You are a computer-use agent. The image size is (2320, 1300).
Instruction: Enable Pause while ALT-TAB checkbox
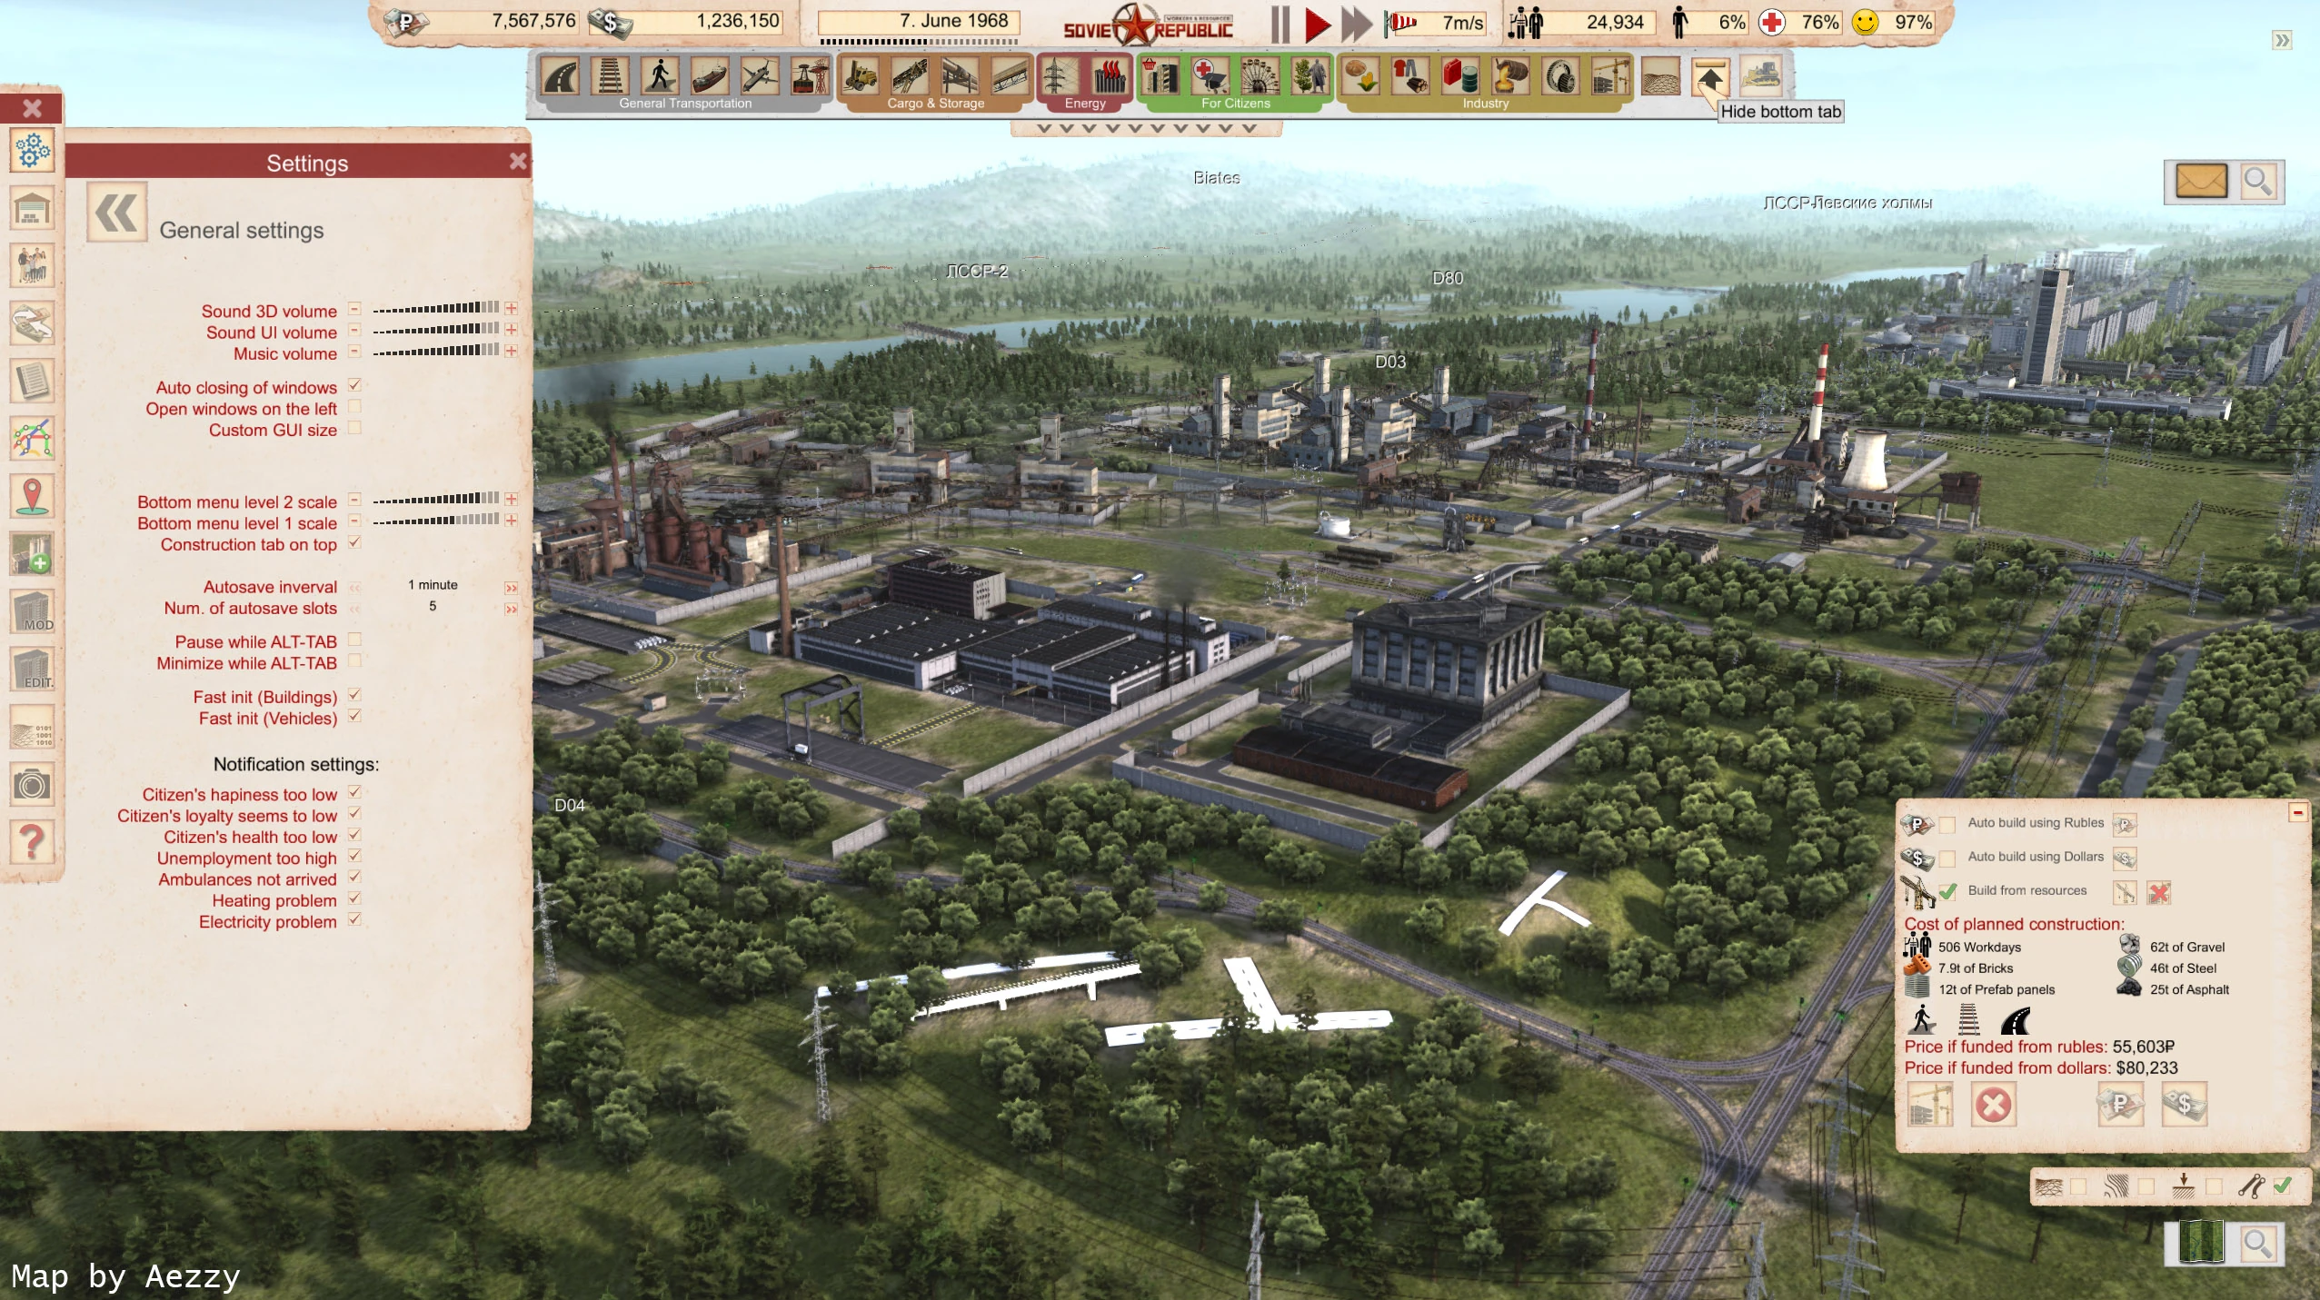coord(354,640)
